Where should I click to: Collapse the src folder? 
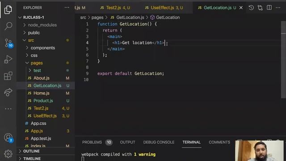pyautogui.click(x=25, y=40)
